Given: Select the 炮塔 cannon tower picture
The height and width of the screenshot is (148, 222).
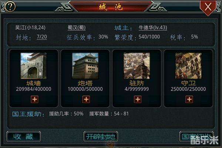Looking at the screenshot, I should (x=85, y=66).
